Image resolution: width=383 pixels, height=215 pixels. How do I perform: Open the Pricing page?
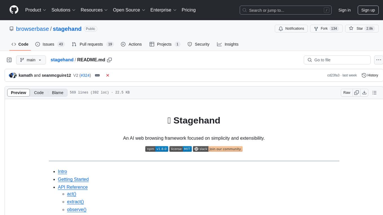coord(189,10)
